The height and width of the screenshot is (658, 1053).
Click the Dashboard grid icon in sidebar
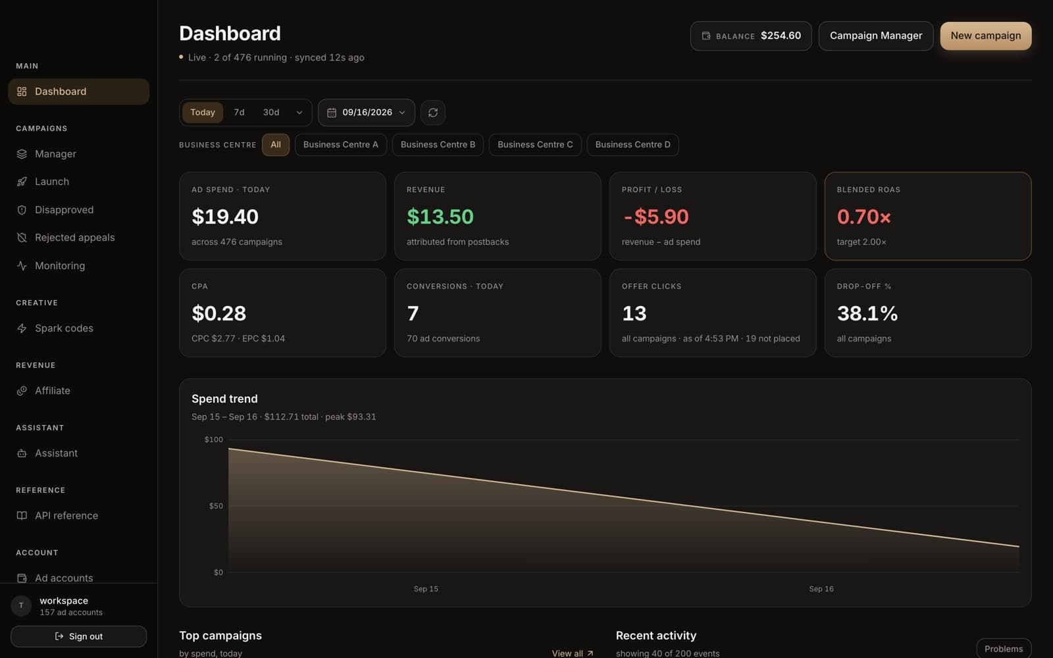[22, 91]
